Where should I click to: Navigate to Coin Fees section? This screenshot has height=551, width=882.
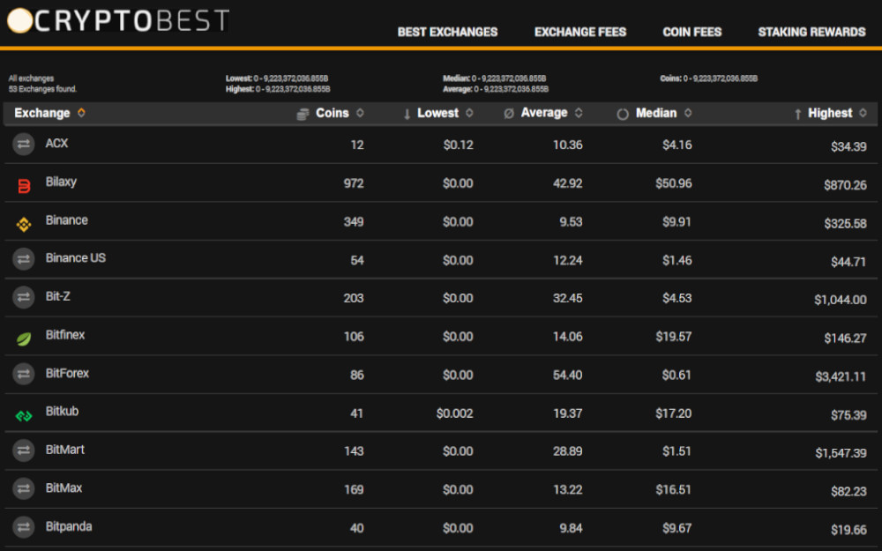click(x=691, y=32)
